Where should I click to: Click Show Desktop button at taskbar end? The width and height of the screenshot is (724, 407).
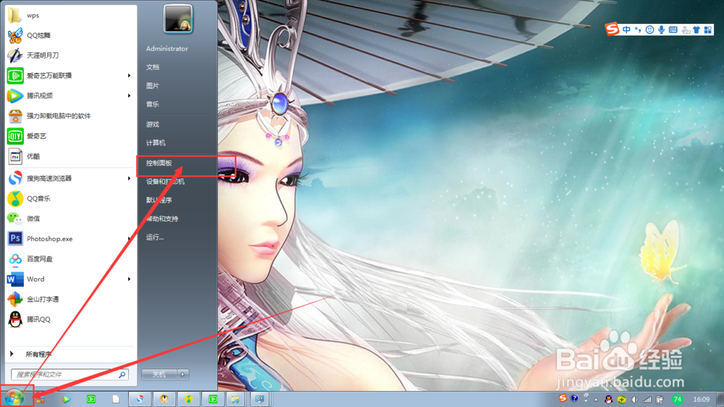click(720, 399)
